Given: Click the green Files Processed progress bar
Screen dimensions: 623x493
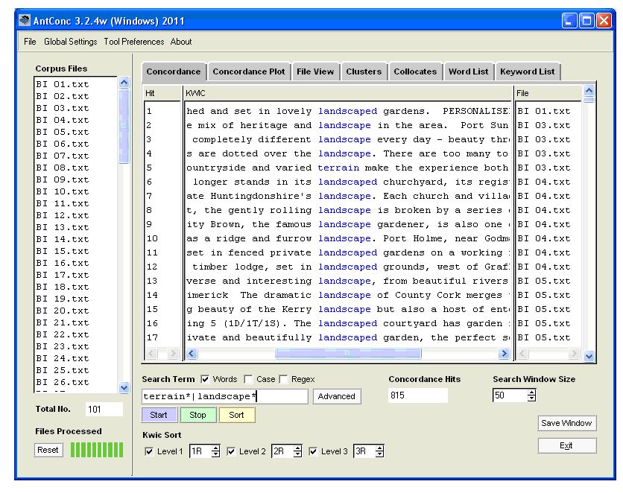Looking at the screenshot, I should tap(97, 450).
